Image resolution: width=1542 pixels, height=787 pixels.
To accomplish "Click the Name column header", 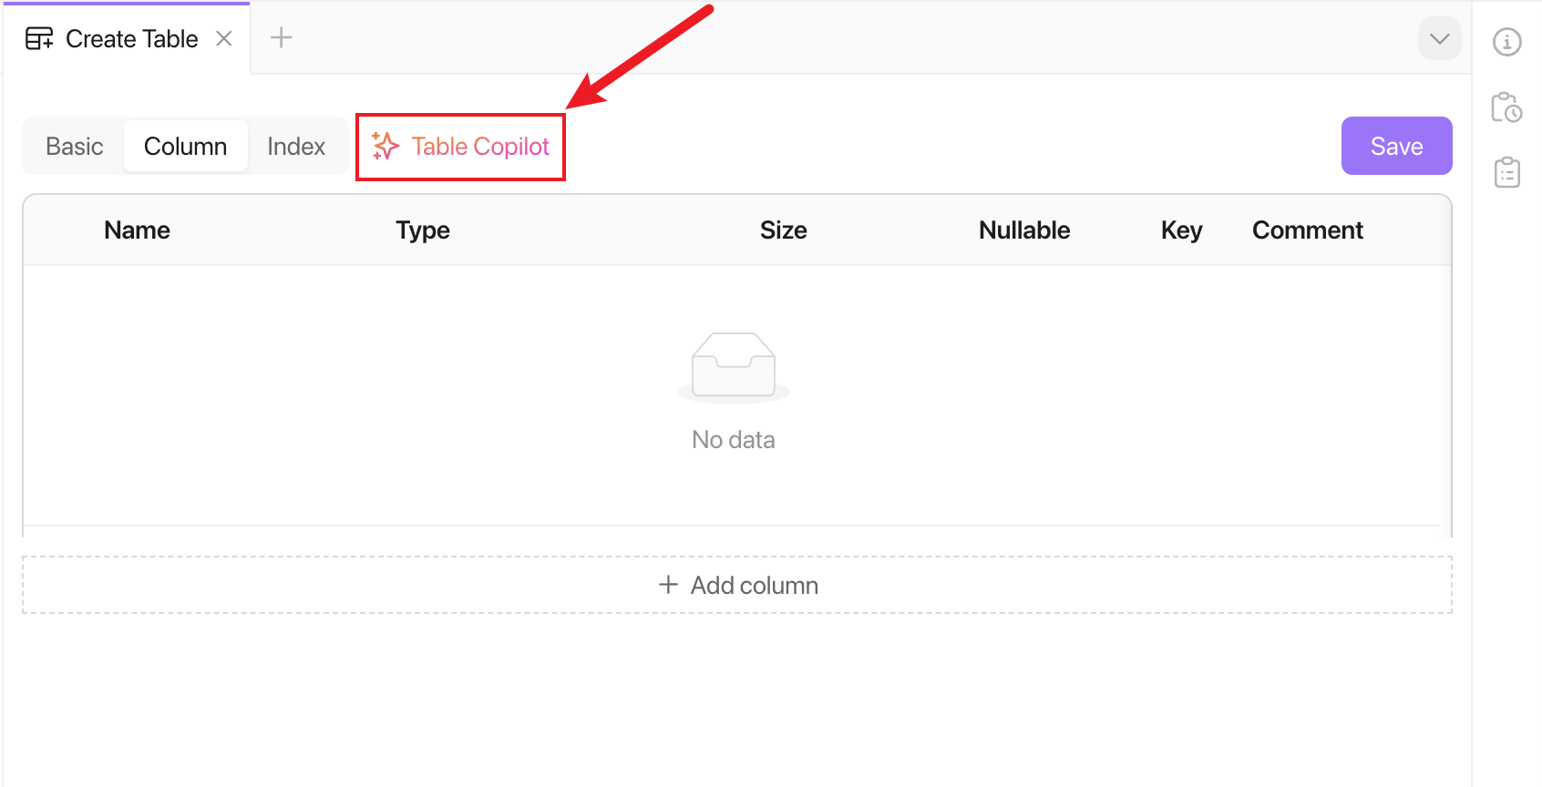I will (x=137, y=230).
